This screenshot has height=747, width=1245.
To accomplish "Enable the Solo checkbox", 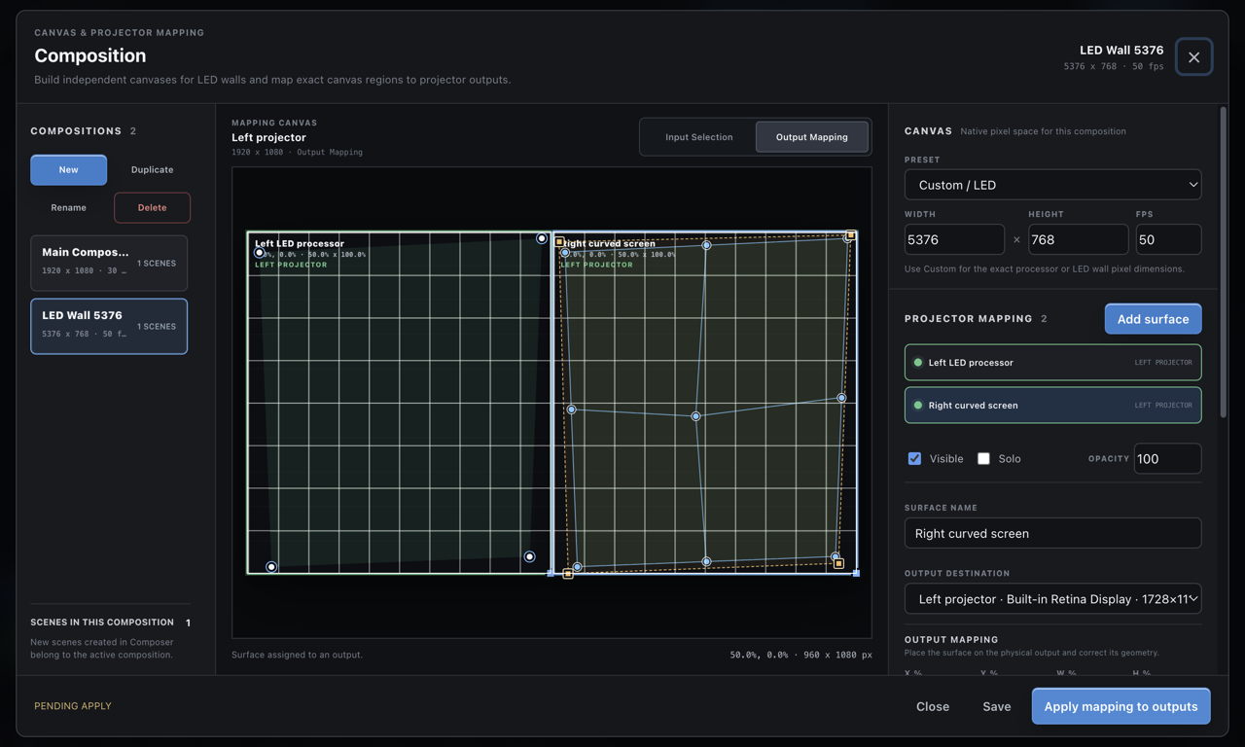I will pyautogui.click(x=983, y=458).
